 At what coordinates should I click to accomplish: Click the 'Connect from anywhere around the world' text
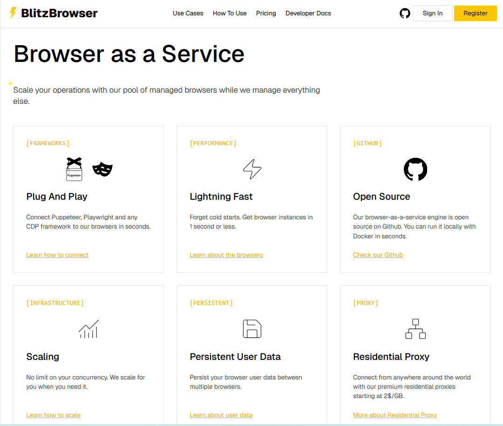click(x=412, y=386)
